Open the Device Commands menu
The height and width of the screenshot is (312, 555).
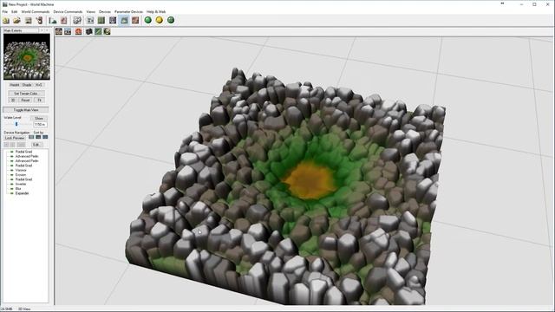(68, 11)
